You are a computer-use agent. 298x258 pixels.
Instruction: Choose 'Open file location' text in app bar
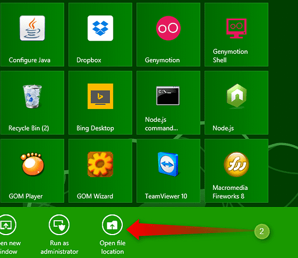[x=113, y=247]
